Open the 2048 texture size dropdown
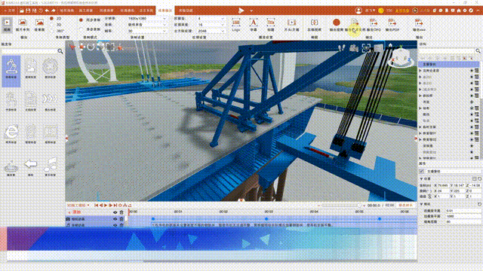The image size is (483, 271). tap(211, 31)
